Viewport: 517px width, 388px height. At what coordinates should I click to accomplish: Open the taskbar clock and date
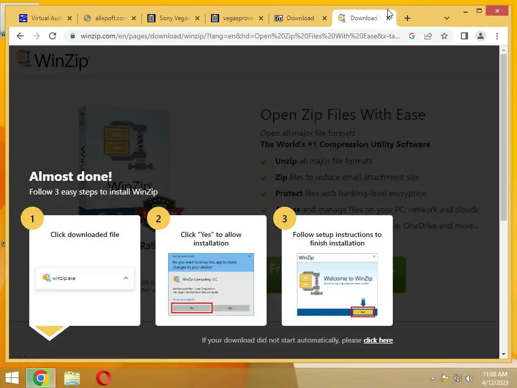tap(495, 378)
